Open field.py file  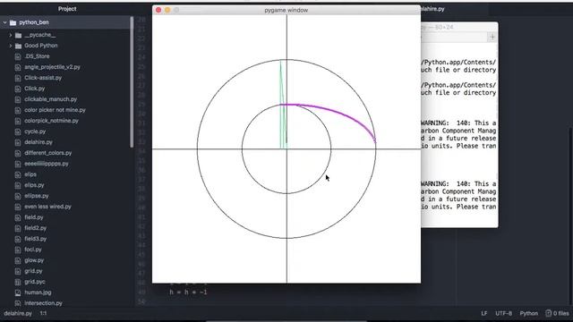tap(34, 217)
